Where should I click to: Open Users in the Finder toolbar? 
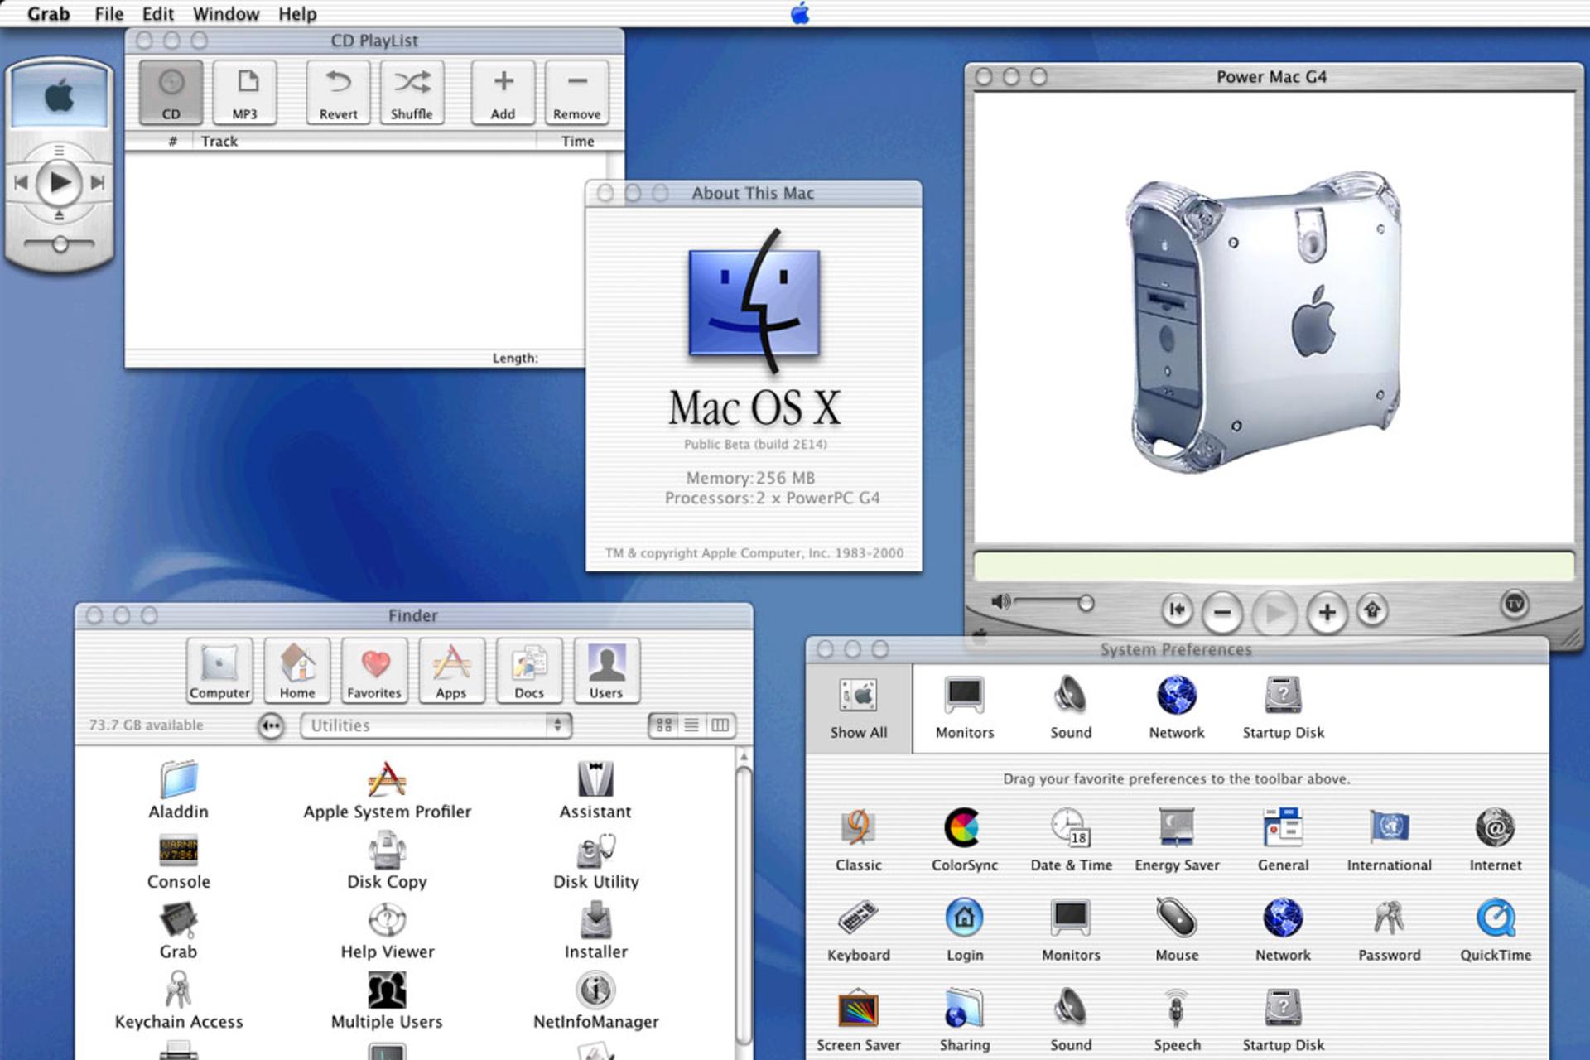tap(606, 671)
